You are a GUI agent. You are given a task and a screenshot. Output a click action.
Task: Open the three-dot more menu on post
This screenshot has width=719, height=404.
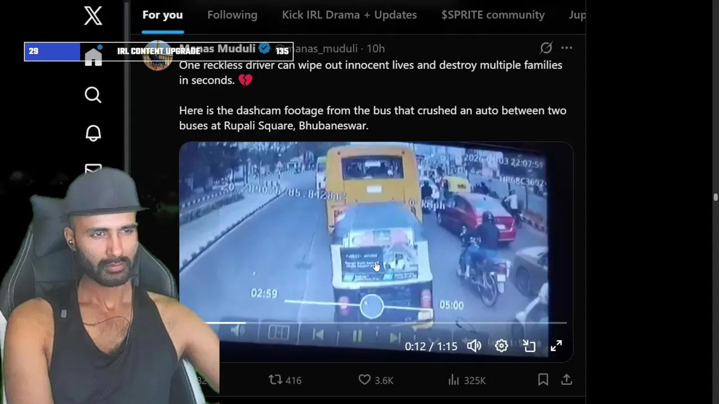click(x=567, y=48)
